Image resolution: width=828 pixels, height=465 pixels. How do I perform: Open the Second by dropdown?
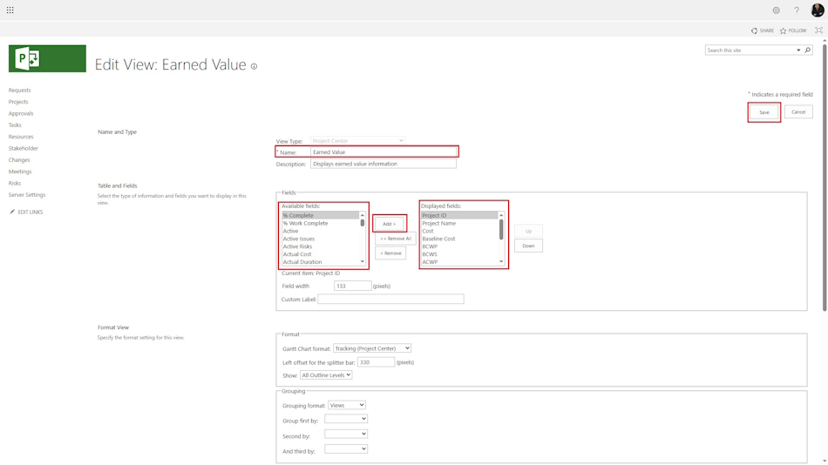(346, 434)
